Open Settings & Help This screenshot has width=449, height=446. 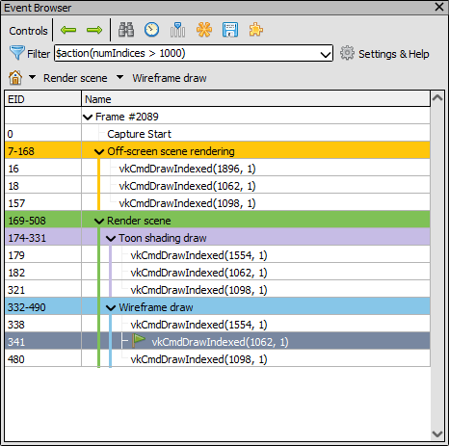click(x=384, y=54)
